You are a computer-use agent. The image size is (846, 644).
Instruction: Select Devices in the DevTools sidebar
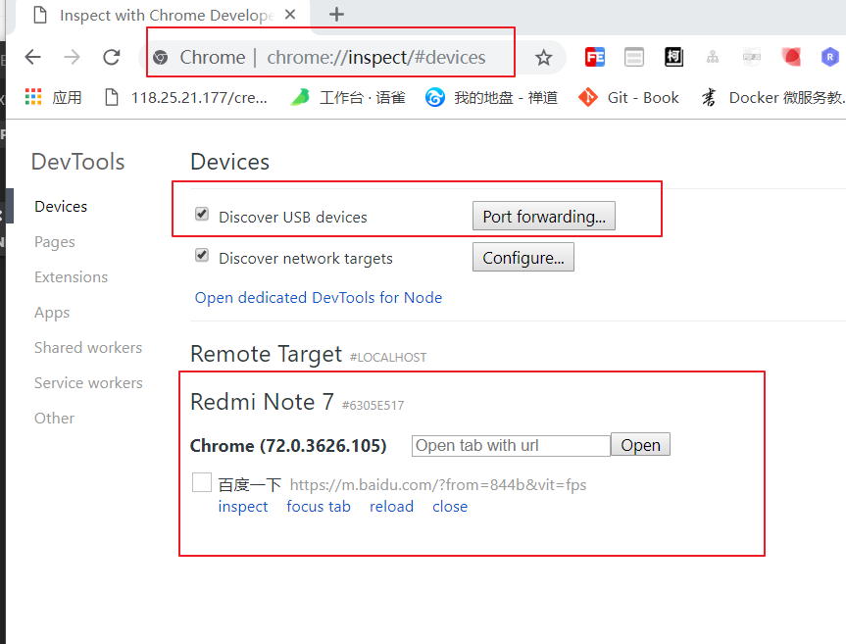click(x=61, y=207)
